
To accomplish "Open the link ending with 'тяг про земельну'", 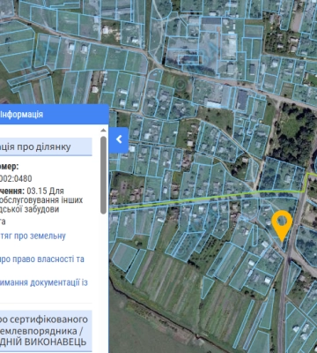I will 33,236.
